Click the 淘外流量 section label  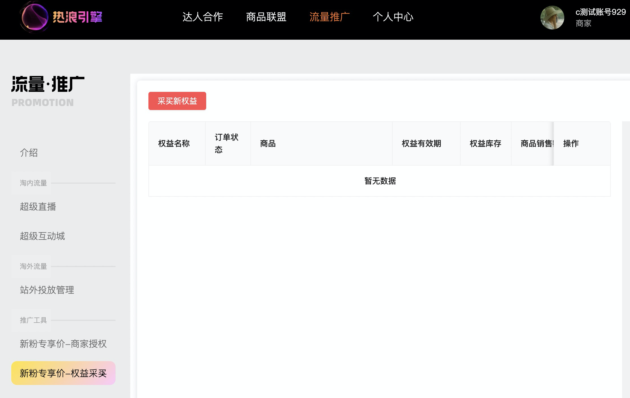click(x=33, y=266)
